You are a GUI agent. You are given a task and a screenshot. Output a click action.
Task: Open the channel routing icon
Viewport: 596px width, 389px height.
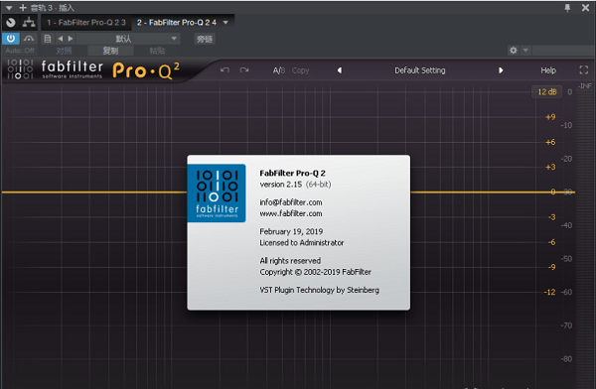(x=29, y=23)
